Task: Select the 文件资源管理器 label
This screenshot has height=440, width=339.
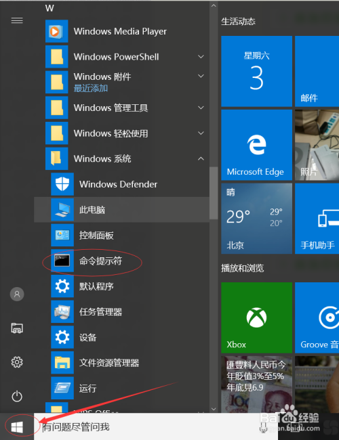Action: click(109, 363)
